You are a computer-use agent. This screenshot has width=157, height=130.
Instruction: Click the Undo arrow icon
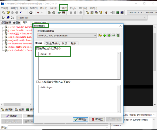(38, 12)
